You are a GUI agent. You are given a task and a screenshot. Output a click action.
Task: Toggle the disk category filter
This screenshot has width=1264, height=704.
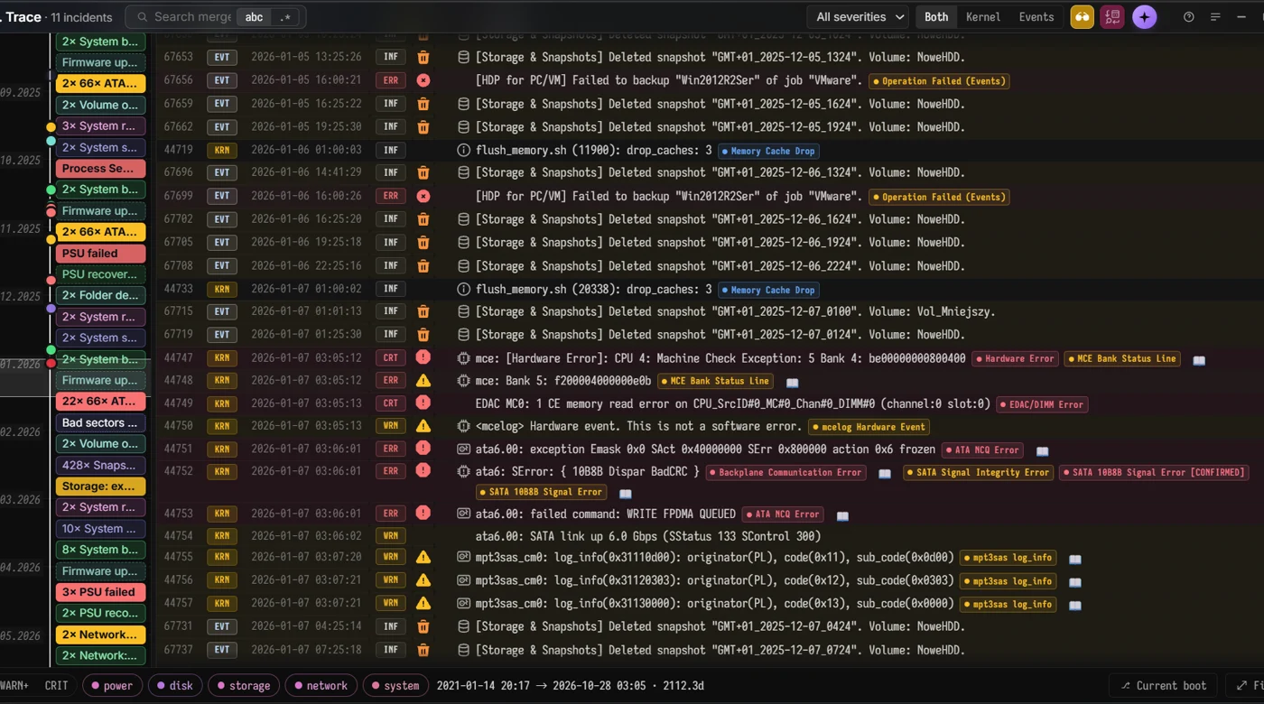tap(176, 686)
